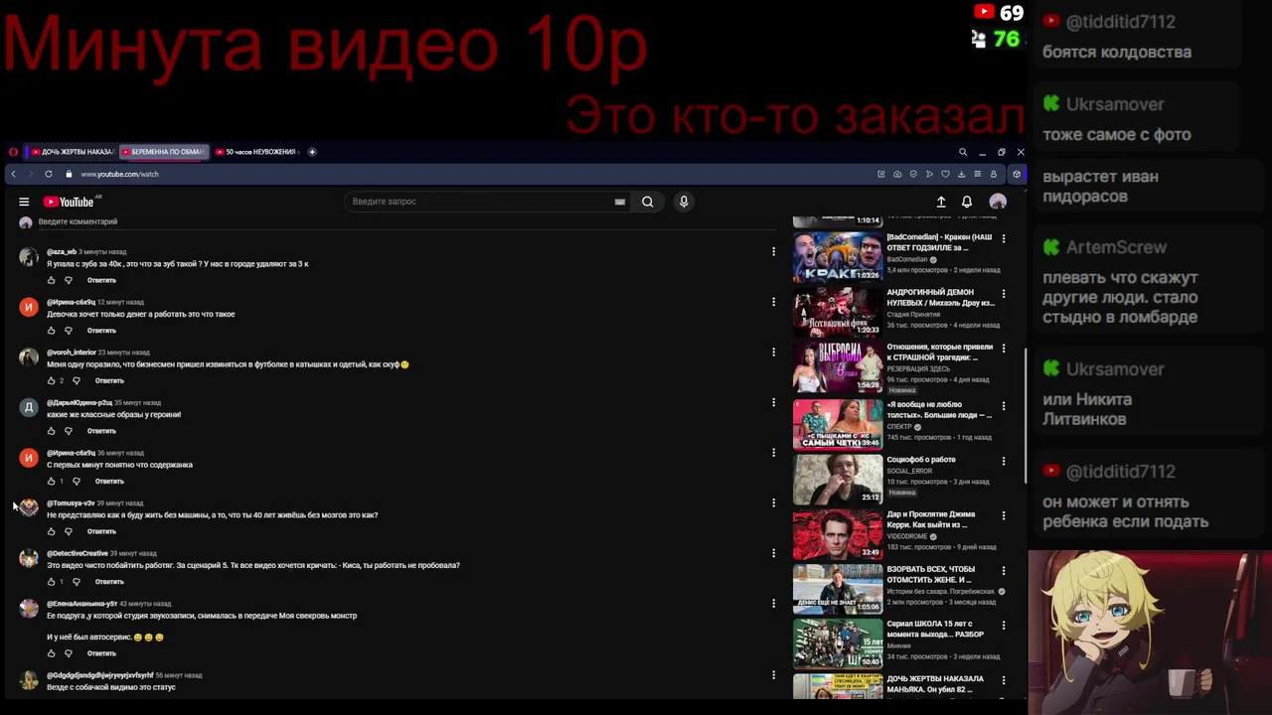This screenshot has width=1272, height=715.
Task: Open options for @aza_wb comment
Action: point(773,251)
